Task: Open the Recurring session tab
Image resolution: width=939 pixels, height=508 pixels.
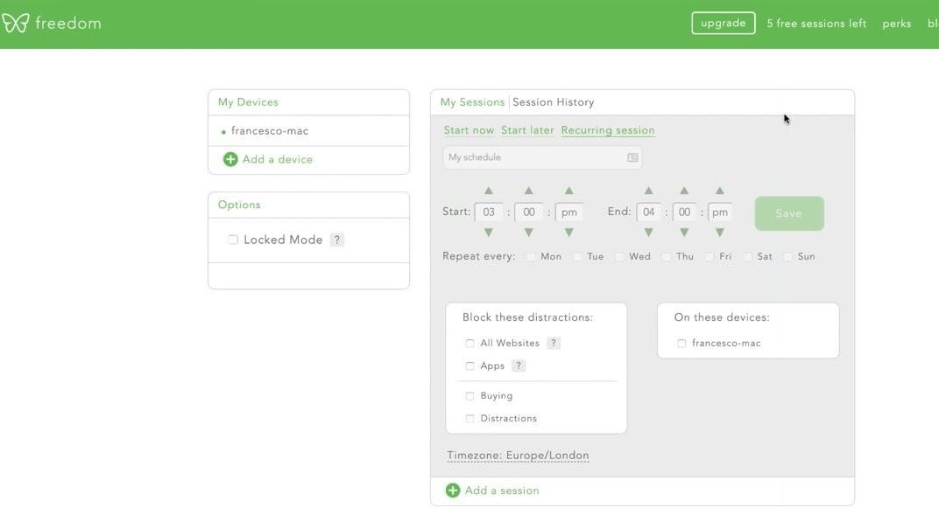Action: [x=608, y=130]
